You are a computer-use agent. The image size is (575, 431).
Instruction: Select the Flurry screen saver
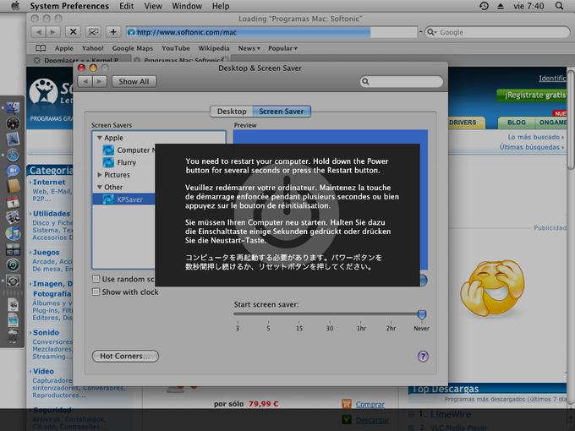127,162
